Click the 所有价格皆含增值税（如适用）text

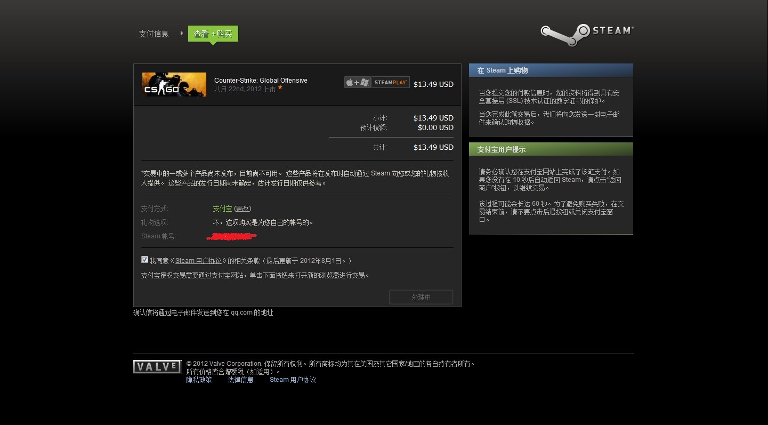tap(233, 371)
